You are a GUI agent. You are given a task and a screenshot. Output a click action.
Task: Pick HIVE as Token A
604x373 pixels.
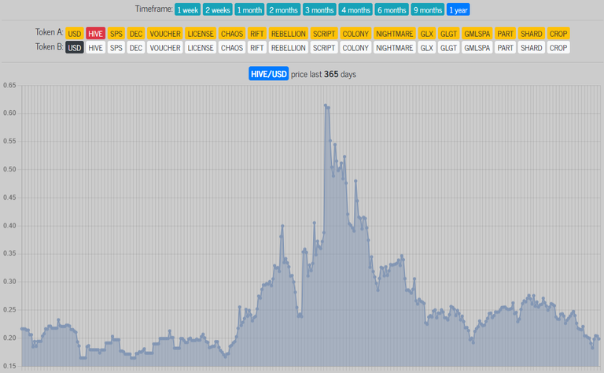tap(95, 34)
